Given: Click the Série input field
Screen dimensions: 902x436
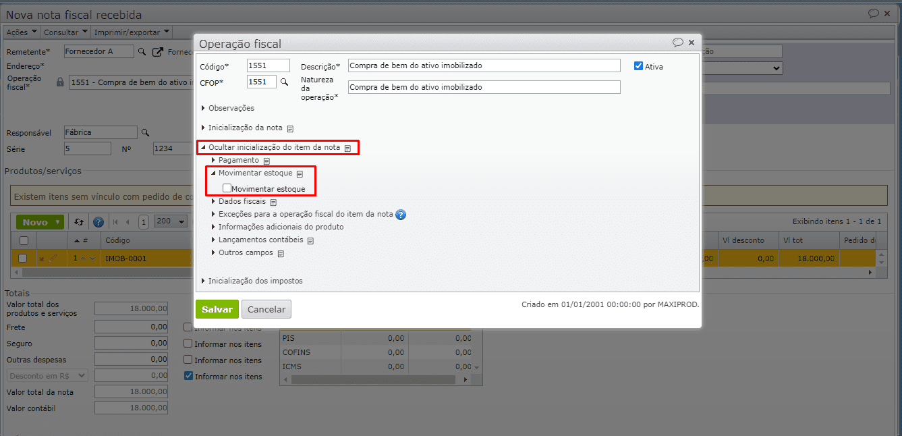Looking at the screenshot, I should (88, 148).
